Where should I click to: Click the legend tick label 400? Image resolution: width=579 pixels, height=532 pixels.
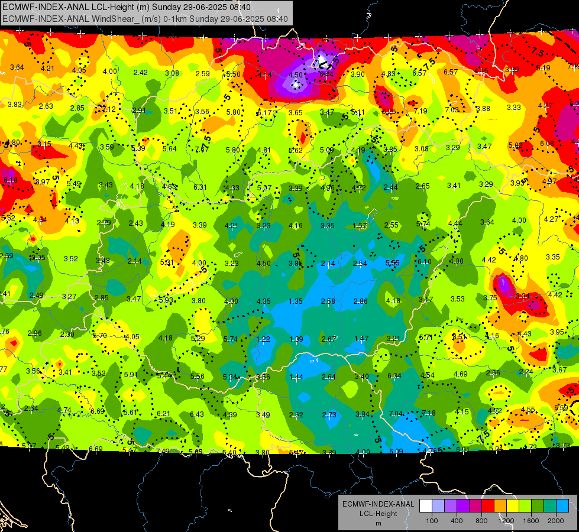coord(457,521)
